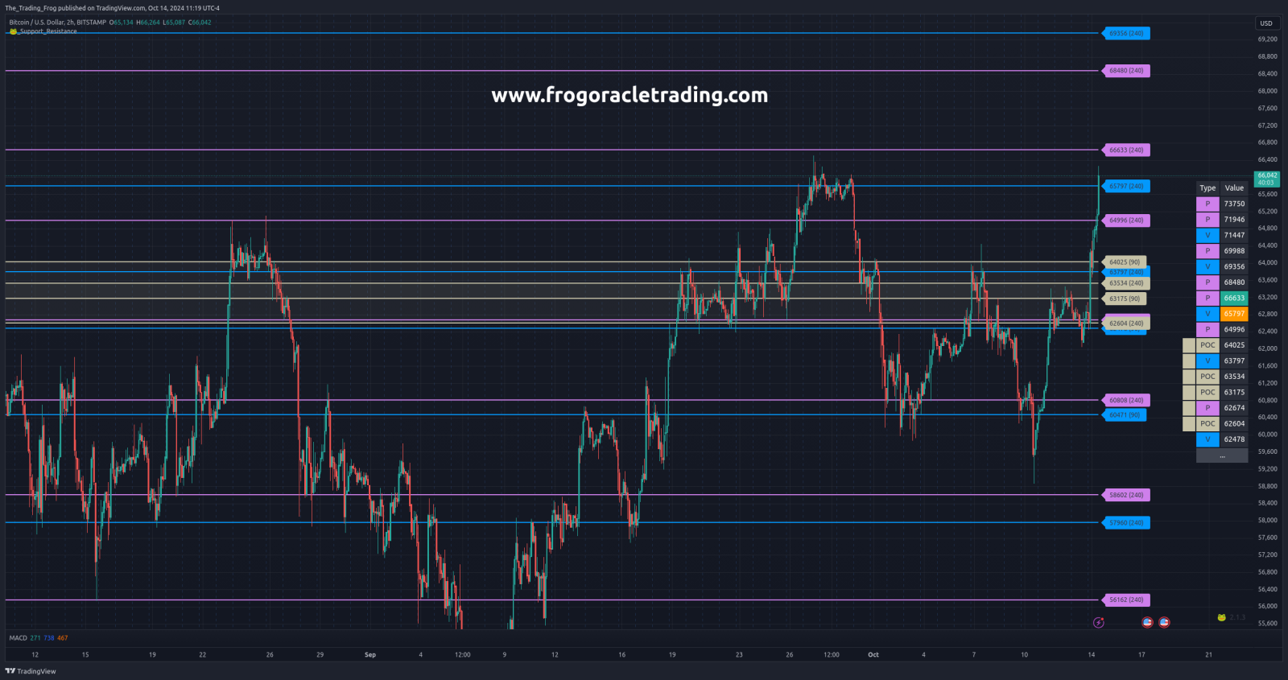Viewport: 1288px width, 680px height.
Task: Click the tan swatch beside POC 62604 row
Action: 1189,424
